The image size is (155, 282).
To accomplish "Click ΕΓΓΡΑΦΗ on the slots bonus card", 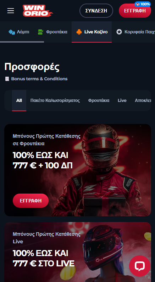I will [31, 201].
